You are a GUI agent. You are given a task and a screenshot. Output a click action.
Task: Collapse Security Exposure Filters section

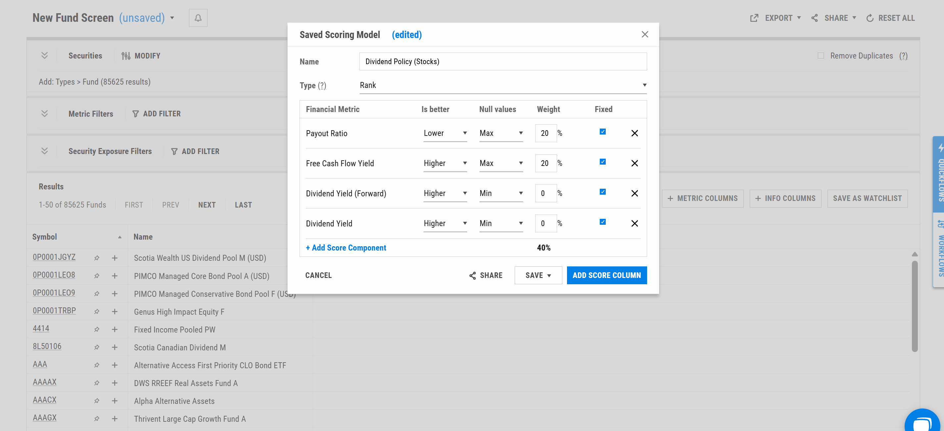45,151
